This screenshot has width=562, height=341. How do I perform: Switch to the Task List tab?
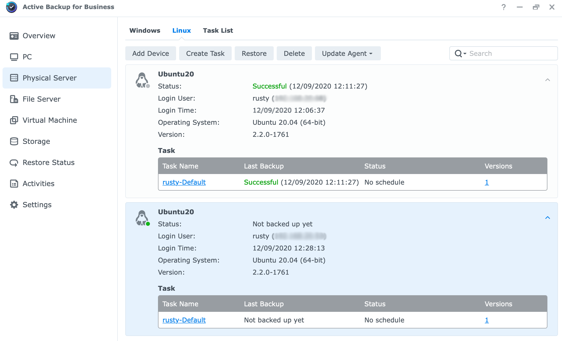point(218,30)
